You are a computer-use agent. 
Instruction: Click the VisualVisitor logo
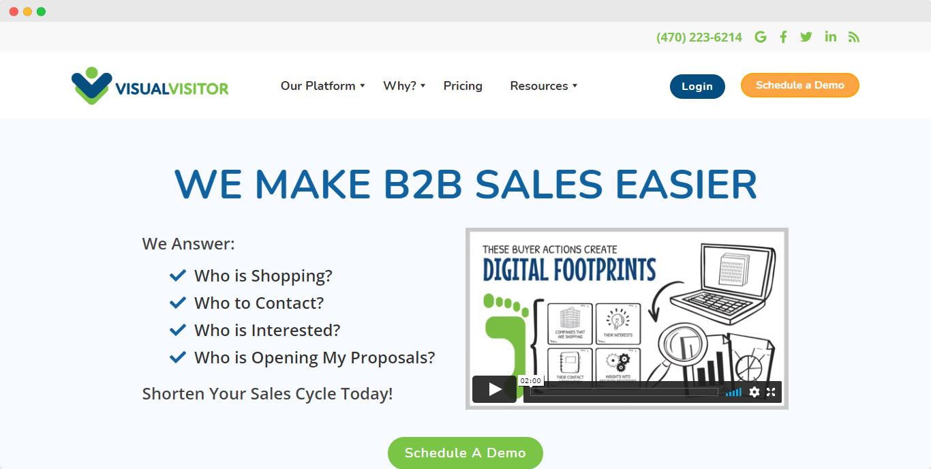click(149, 85)
